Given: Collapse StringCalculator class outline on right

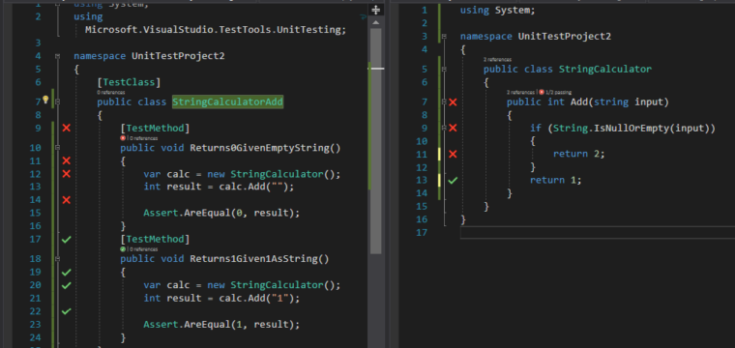Looking at the screenshot, I should pos(444,70).
